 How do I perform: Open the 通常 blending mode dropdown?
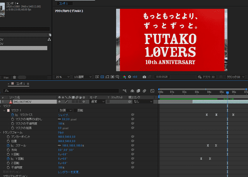97,102
